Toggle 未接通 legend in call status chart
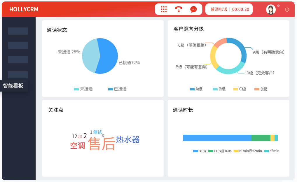 click(x=83, y=89)
